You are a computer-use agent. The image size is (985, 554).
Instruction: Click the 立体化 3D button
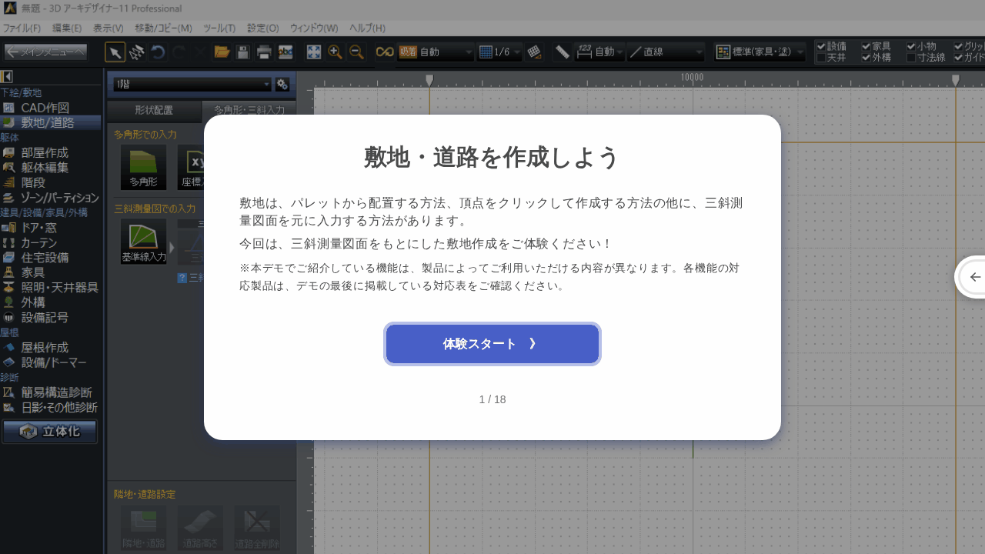tap(50, 432)
